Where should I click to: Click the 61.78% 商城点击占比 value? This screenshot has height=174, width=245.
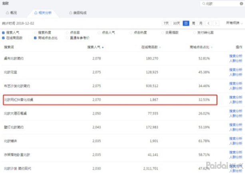pos(204,141)
